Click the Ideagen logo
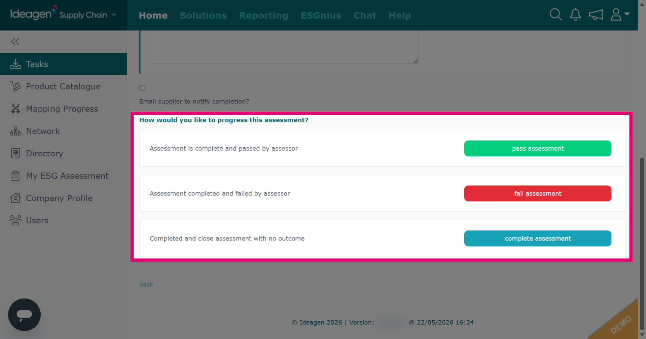The height and width of the screenshot is (339, 646). [34, 13]
